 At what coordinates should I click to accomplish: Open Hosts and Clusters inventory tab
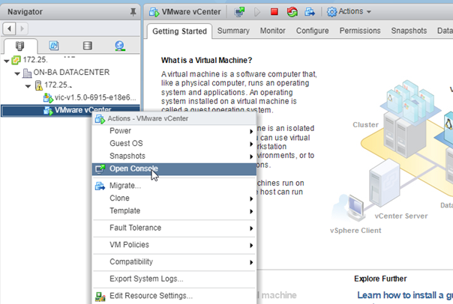tap(19, 46)
